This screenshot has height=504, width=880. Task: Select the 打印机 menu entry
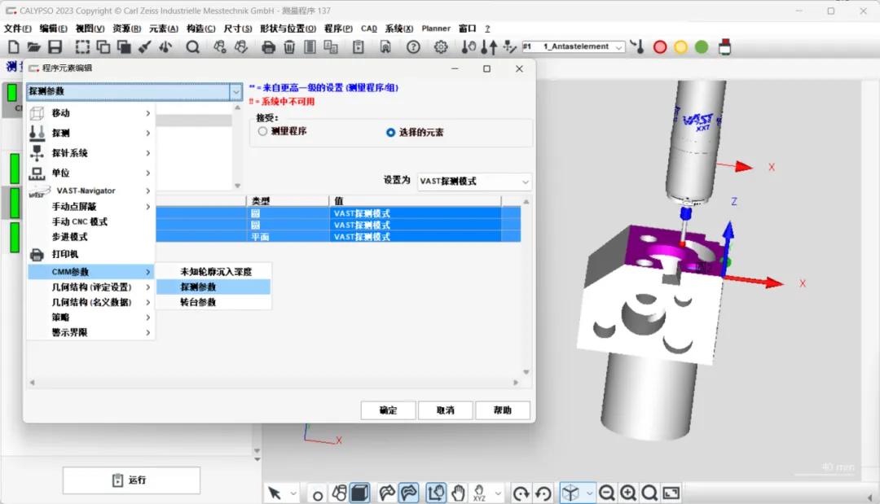91,255
